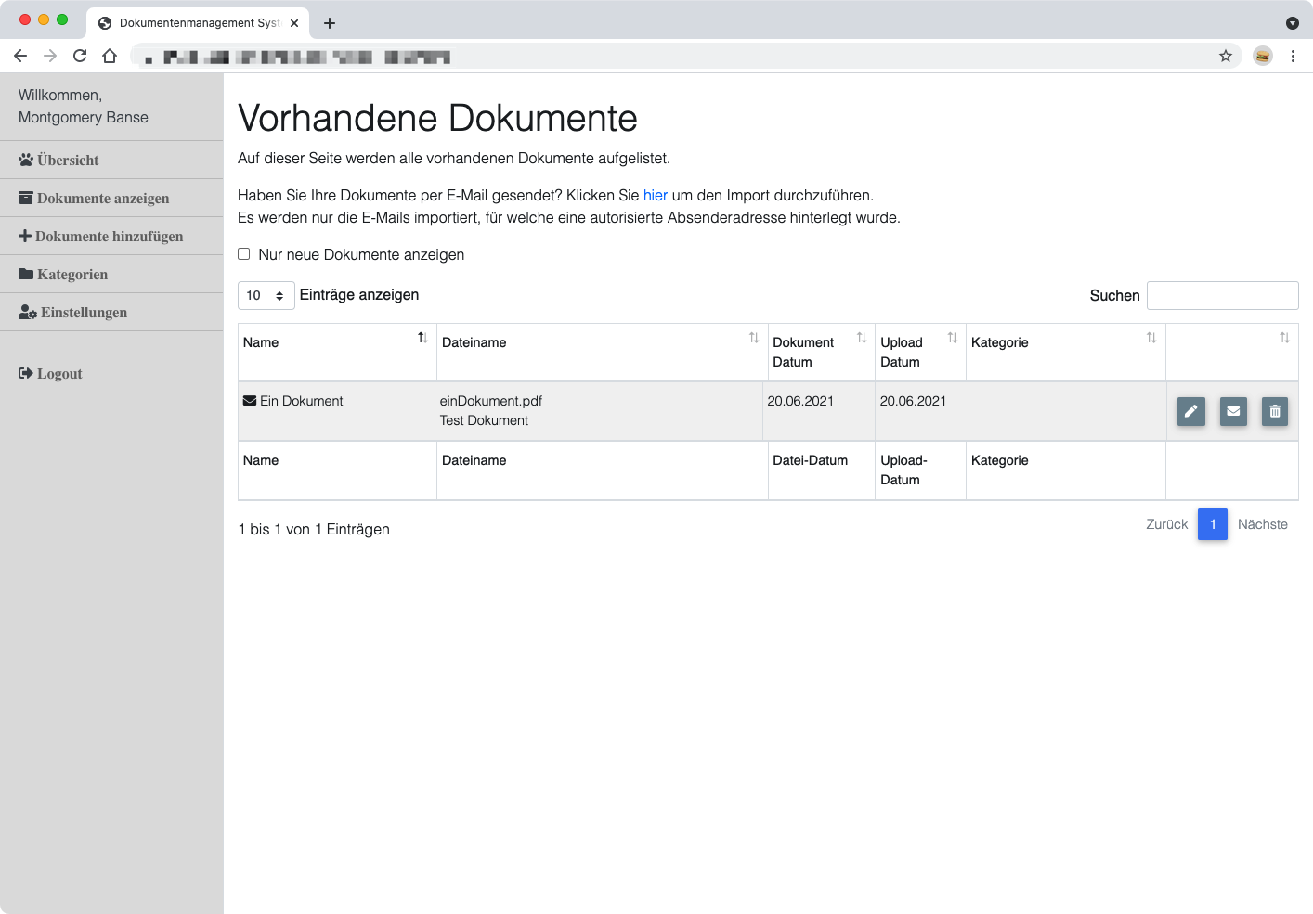The width and height of the screenshot is (1313, 914).
Task: Click Logout in the sidebar
Action: pos(111,373)
